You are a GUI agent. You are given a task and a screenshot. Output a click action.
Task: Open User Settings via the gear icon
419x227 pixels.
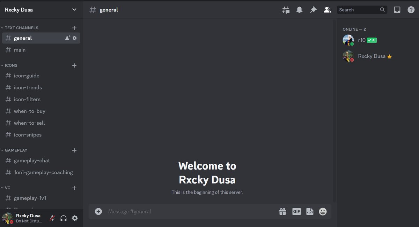(74, 218)
